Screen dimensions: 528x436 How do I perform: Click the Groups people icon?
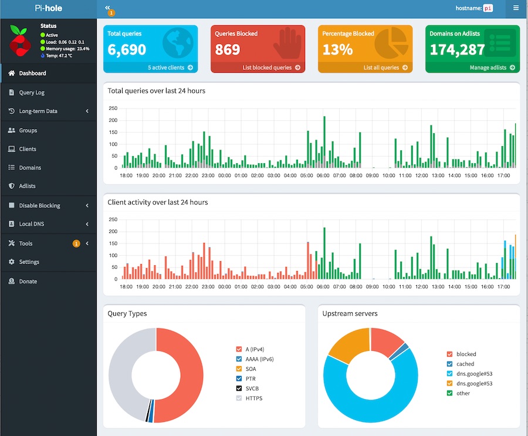12,130
